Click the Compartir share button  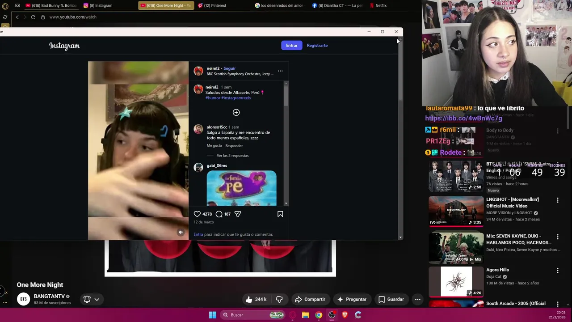[x=310, y=299]
